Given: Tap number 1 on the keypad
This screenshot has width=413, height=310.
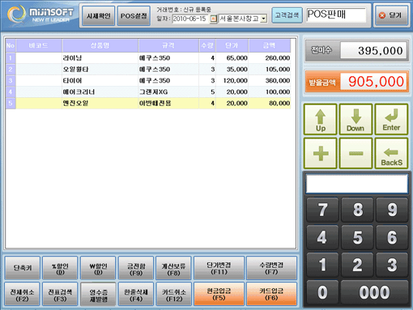Looking at the screenshot, I should coord(322,265).
